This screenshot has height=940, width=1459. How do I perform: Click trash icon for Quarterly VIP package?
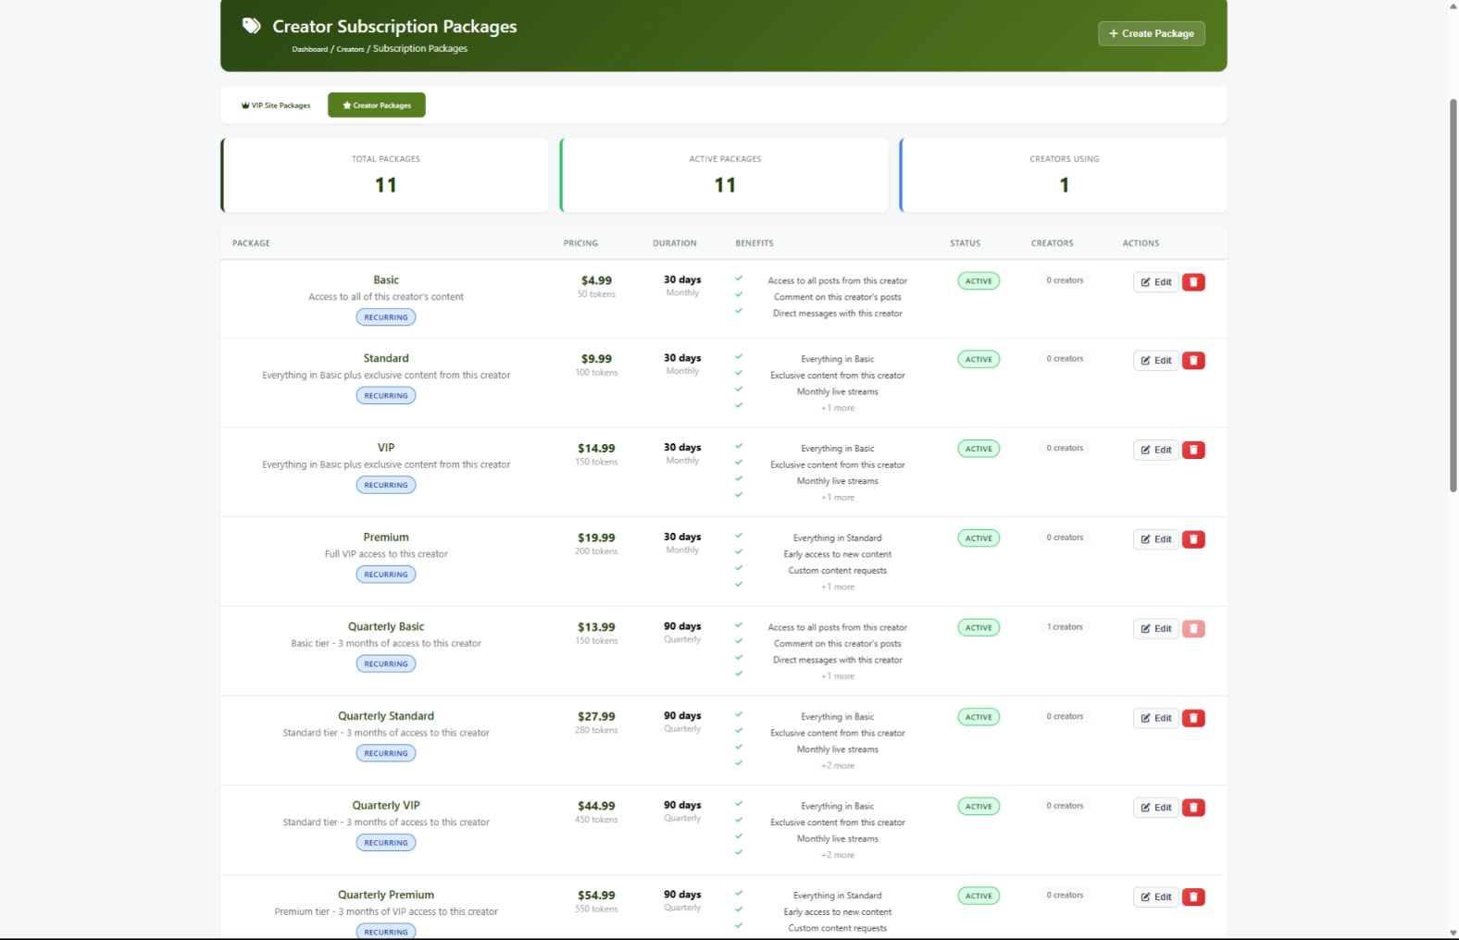pyautogui.click(x=1193, y=808)
